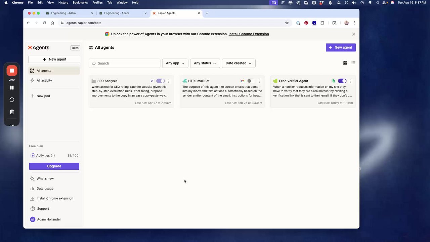Viewport: 430px width, 242px height.
Task: Toggle HTR Email Bot agent on
Action: pos(251,81)
